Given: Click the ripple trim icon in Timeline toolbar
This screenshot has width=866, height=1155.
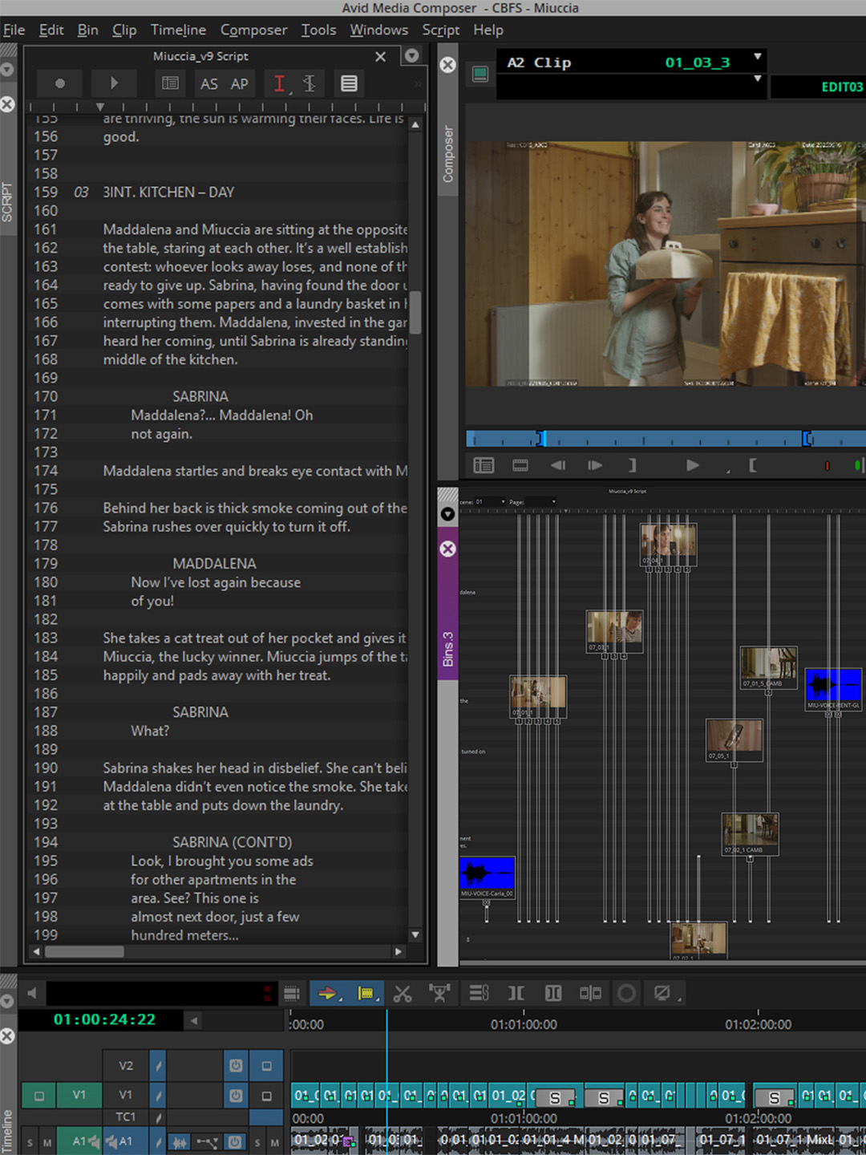Looking at the screenshot, I should pos(553,994).
